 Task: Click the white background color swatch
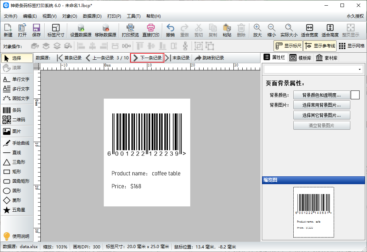[355, 95]
